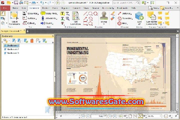The height and width of the screenshot is (120, 180).
Task: Switch to continuous page layout in status bar
Action: 135,116
